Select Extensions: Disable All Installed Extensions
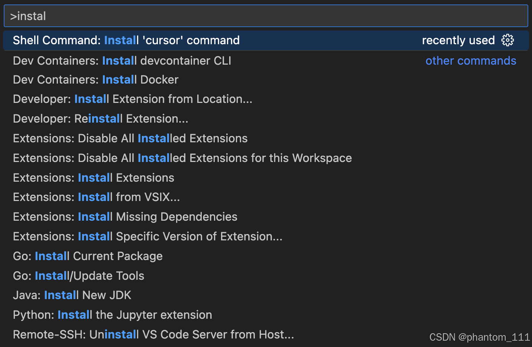The height and width of the screenshot is (347, 532). [266, 138]
